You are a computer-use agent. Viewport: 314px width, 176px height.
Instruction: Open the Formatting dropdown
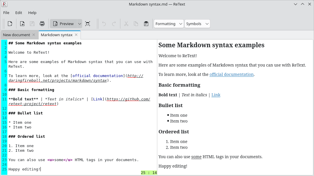pos(169,24)
